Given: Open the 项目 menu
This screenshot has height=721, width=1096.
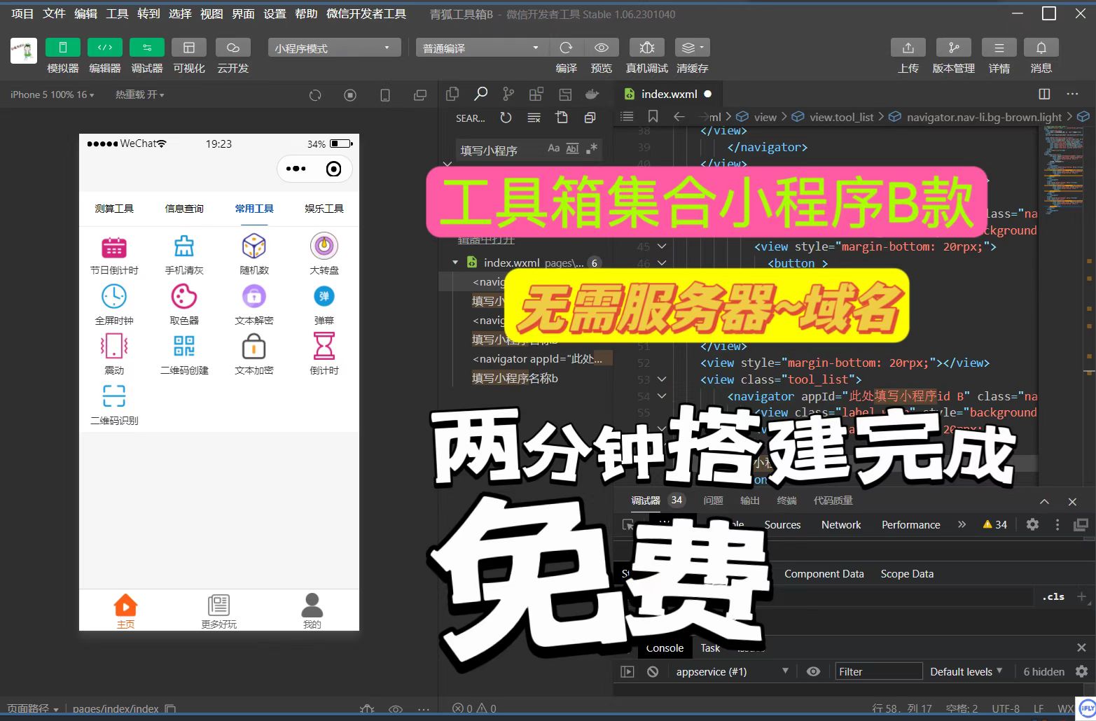Looking at the screenshot, I should (x=22, y=14).
